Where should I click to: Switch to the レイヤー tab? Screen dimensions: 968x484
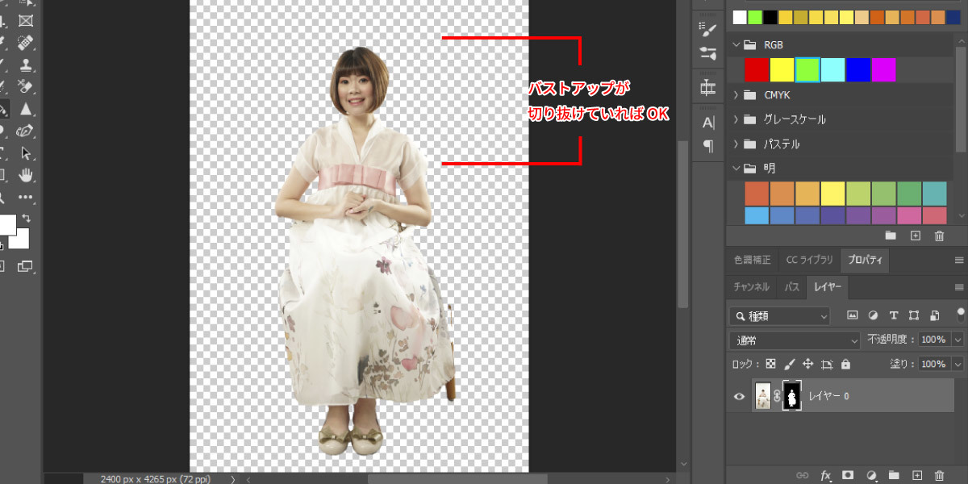pos(828,287)
